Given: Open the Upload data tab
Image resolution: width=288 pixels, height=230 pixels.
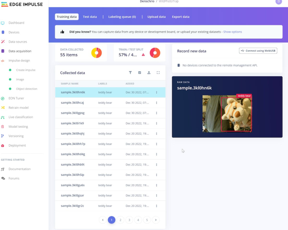Looking at the screenshot, I should click(156, 17).
